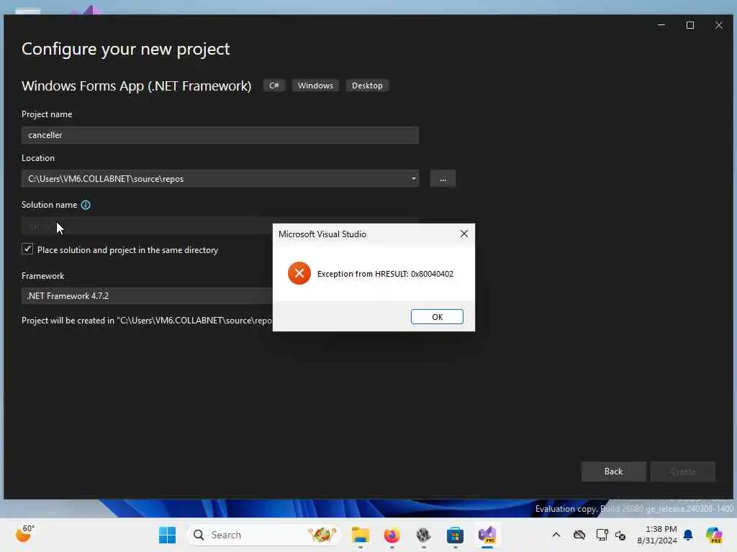Toggle Place solution and project in same directory
The width and height of the screenshot is (737, 552).
pyautogui.click(x=27, y=249)
